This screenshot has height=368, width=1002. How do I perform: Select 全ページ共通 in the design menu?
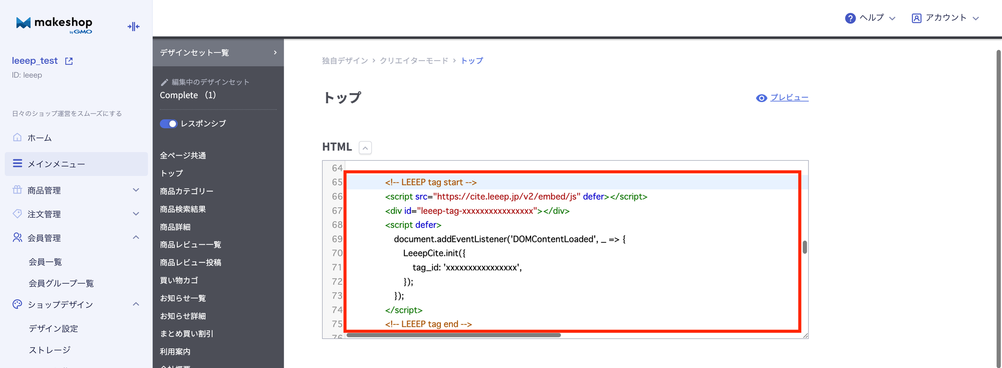[183, 156]
